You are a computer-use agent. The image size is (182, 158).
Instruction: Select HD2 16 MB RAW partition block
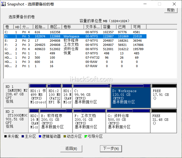click(x=34, y=121)
